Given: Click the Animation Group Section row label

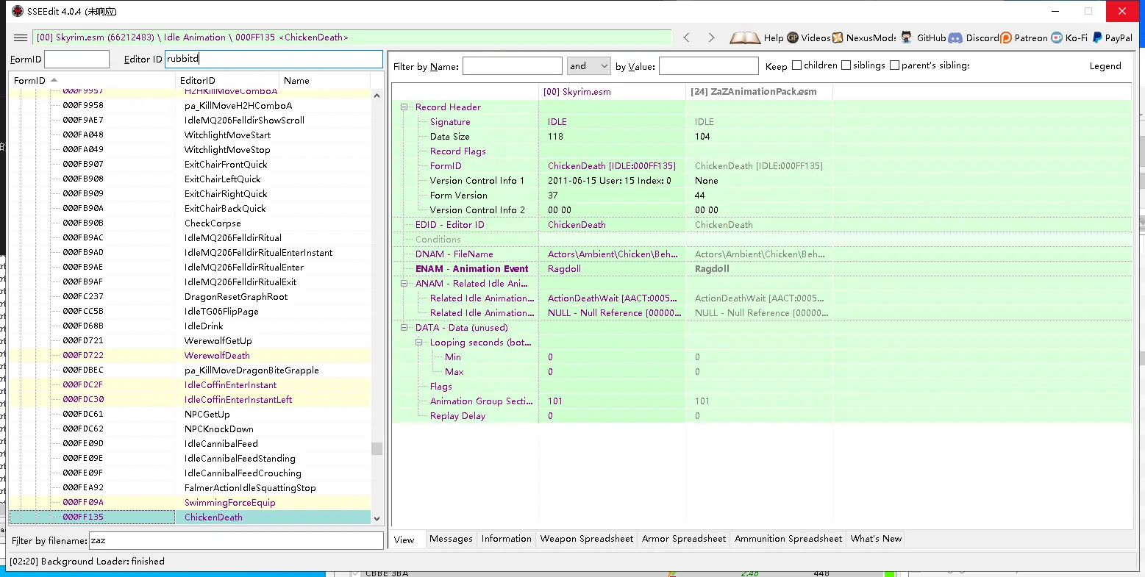Looking at the screenshot, I should 481,401.
